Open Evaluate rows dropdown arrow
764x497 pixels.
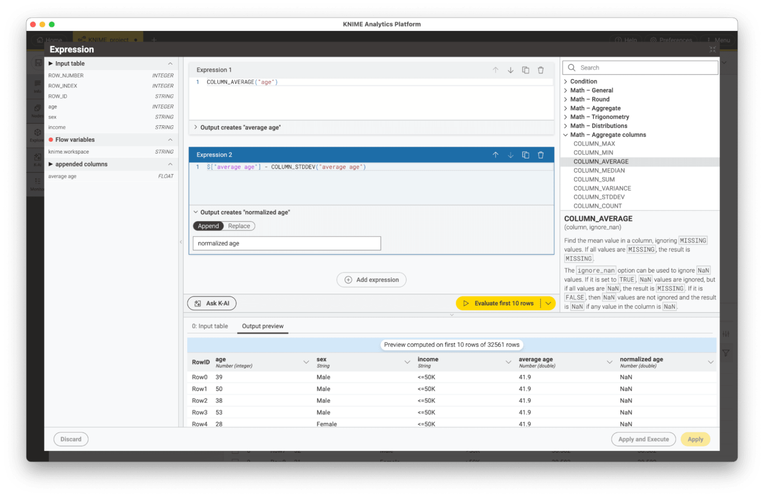coord(548,303)
